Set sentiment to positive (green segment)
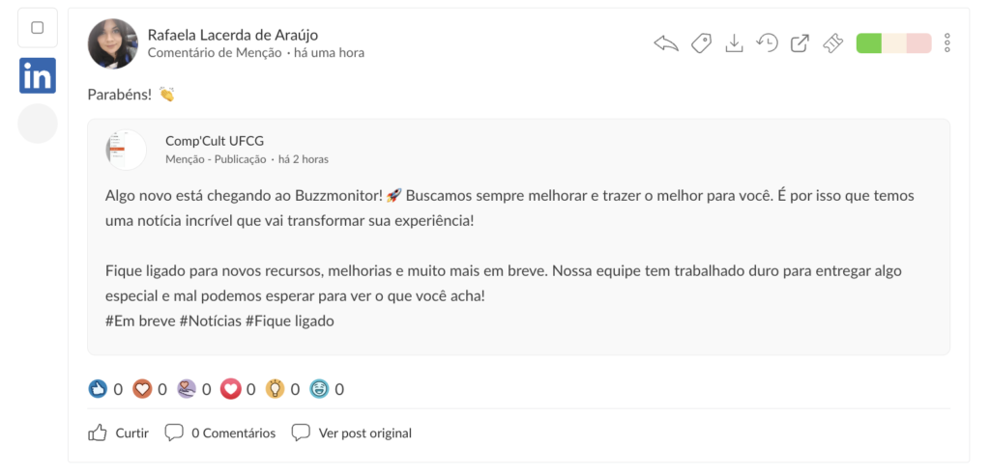The width and height of the screenshot is (990, 474). click(868, 43)
